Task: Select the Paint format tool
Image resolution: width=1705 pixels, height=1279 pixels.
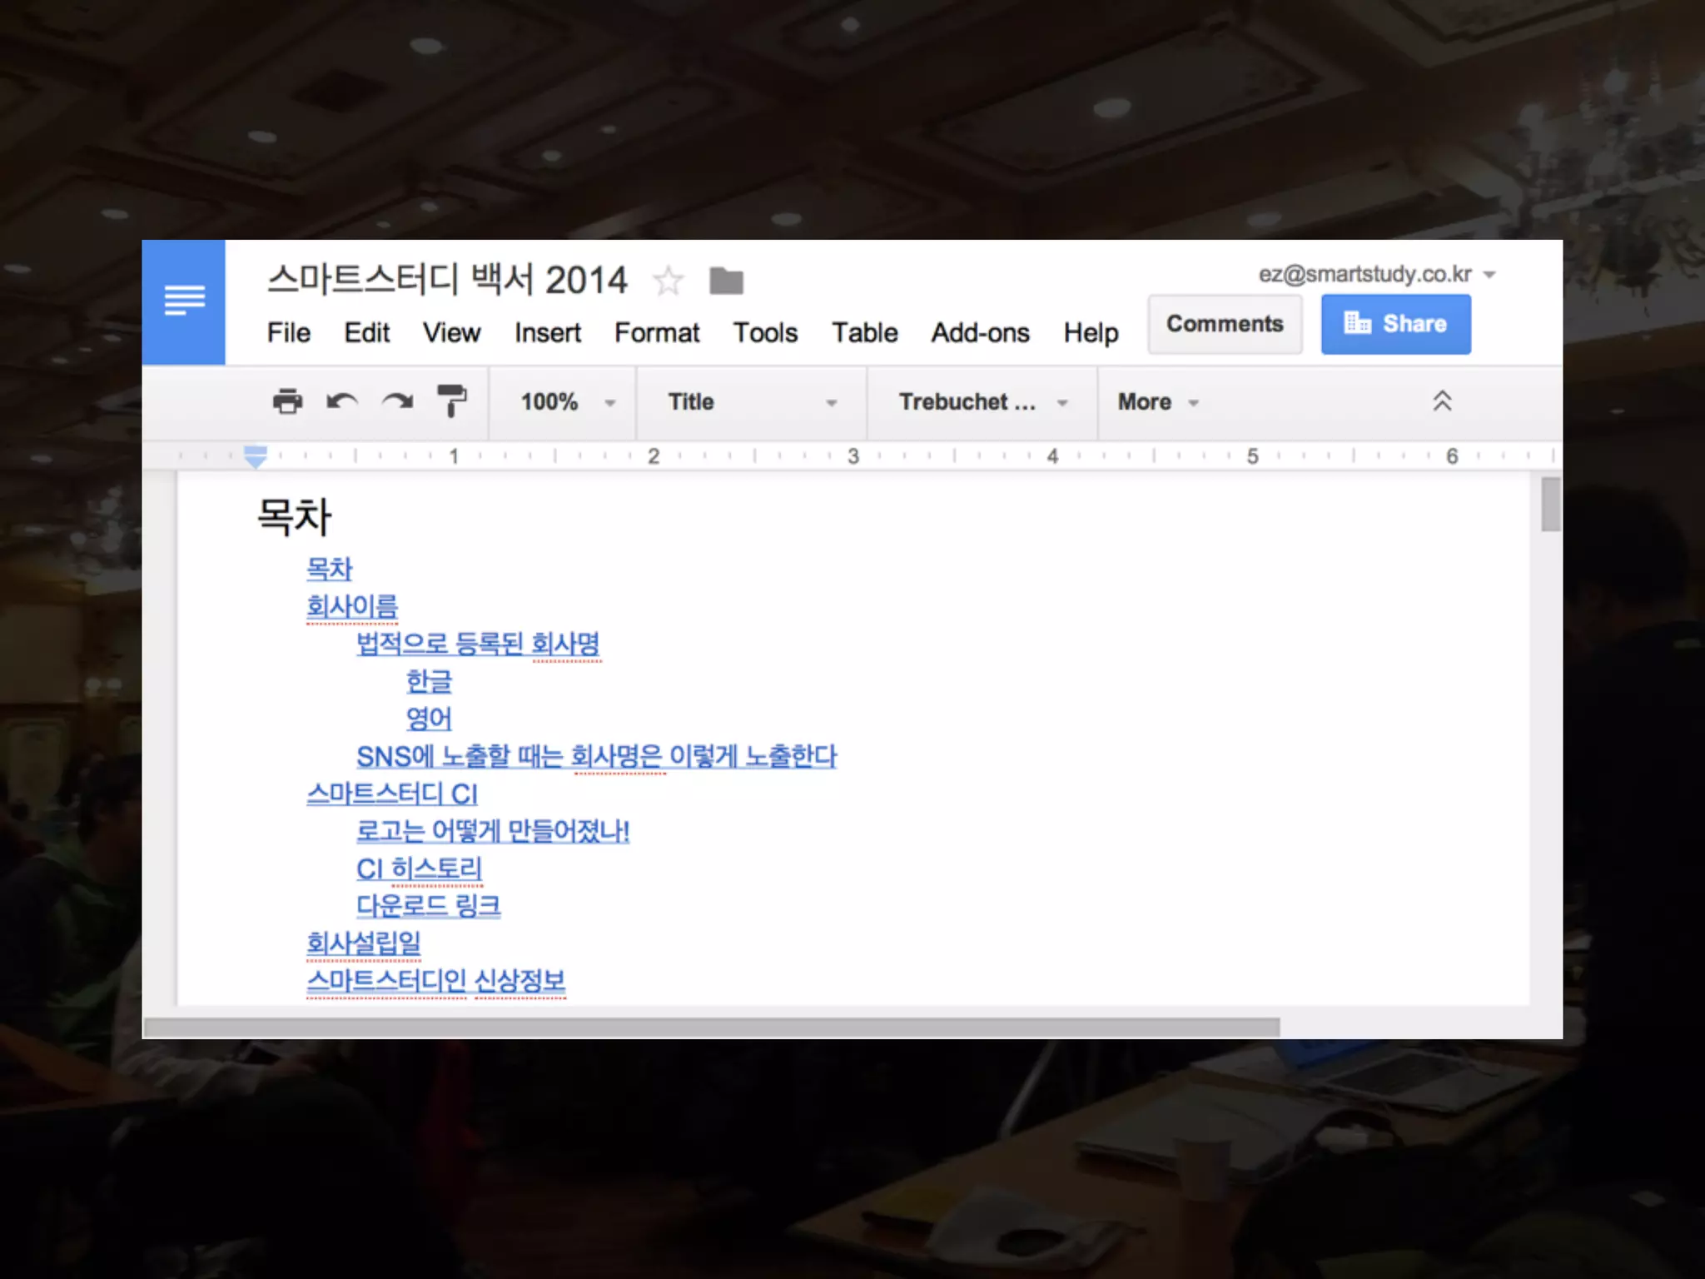Action: pyautogui.click(x=452, y=401)
